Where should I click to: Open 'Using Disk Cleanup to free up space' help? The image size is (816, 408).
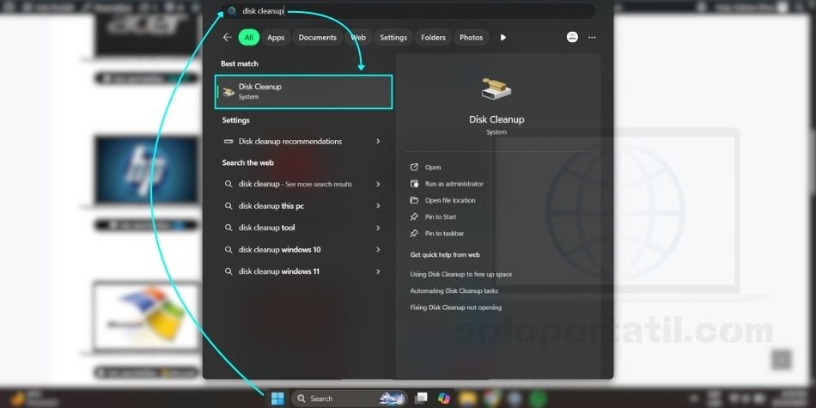point(461,274)
